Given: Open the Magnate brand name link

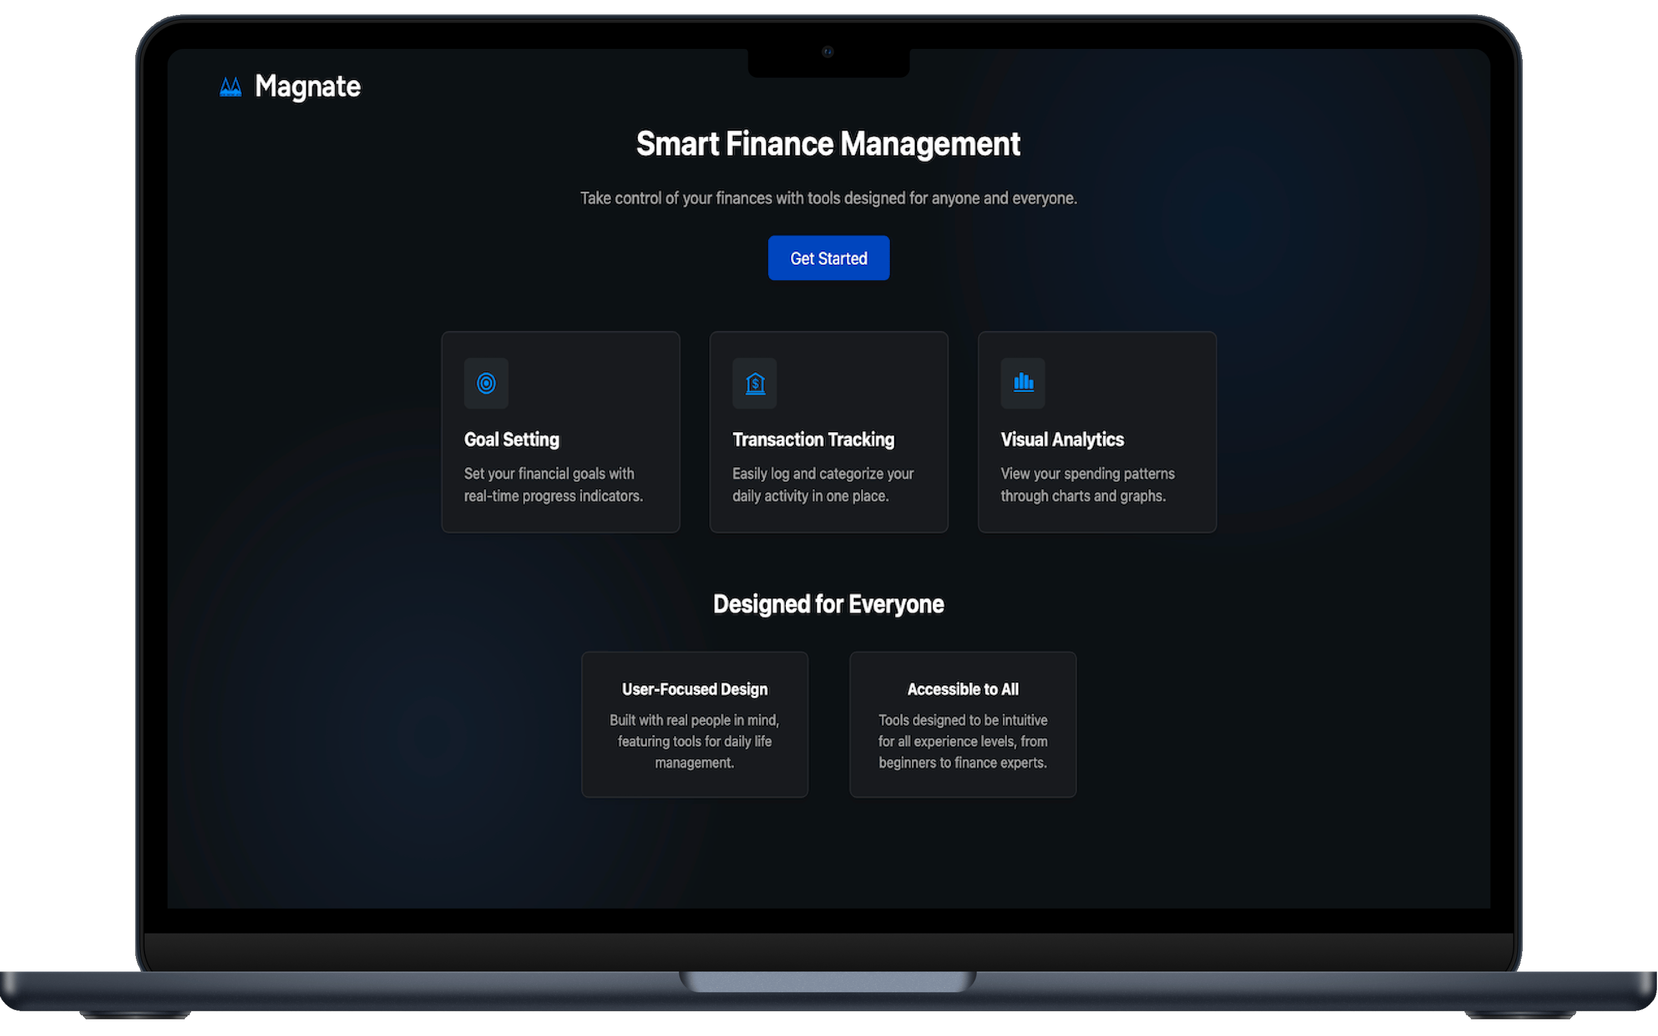Looking at the screenshot, I should point(307,87).
